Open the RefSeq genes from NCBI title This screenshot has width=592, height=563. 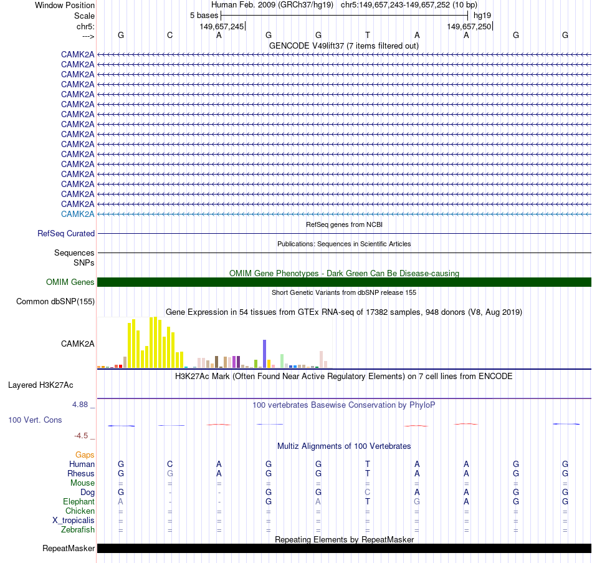[x=344, y=224]
